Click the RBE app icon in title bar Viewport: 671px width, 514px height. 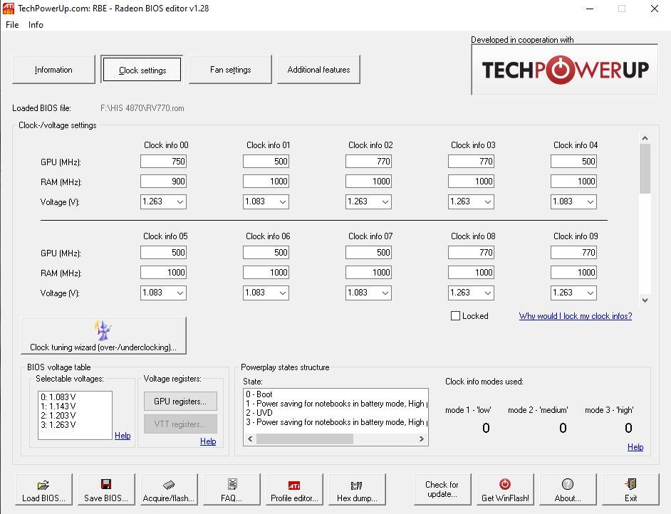[x=8, y=8]
